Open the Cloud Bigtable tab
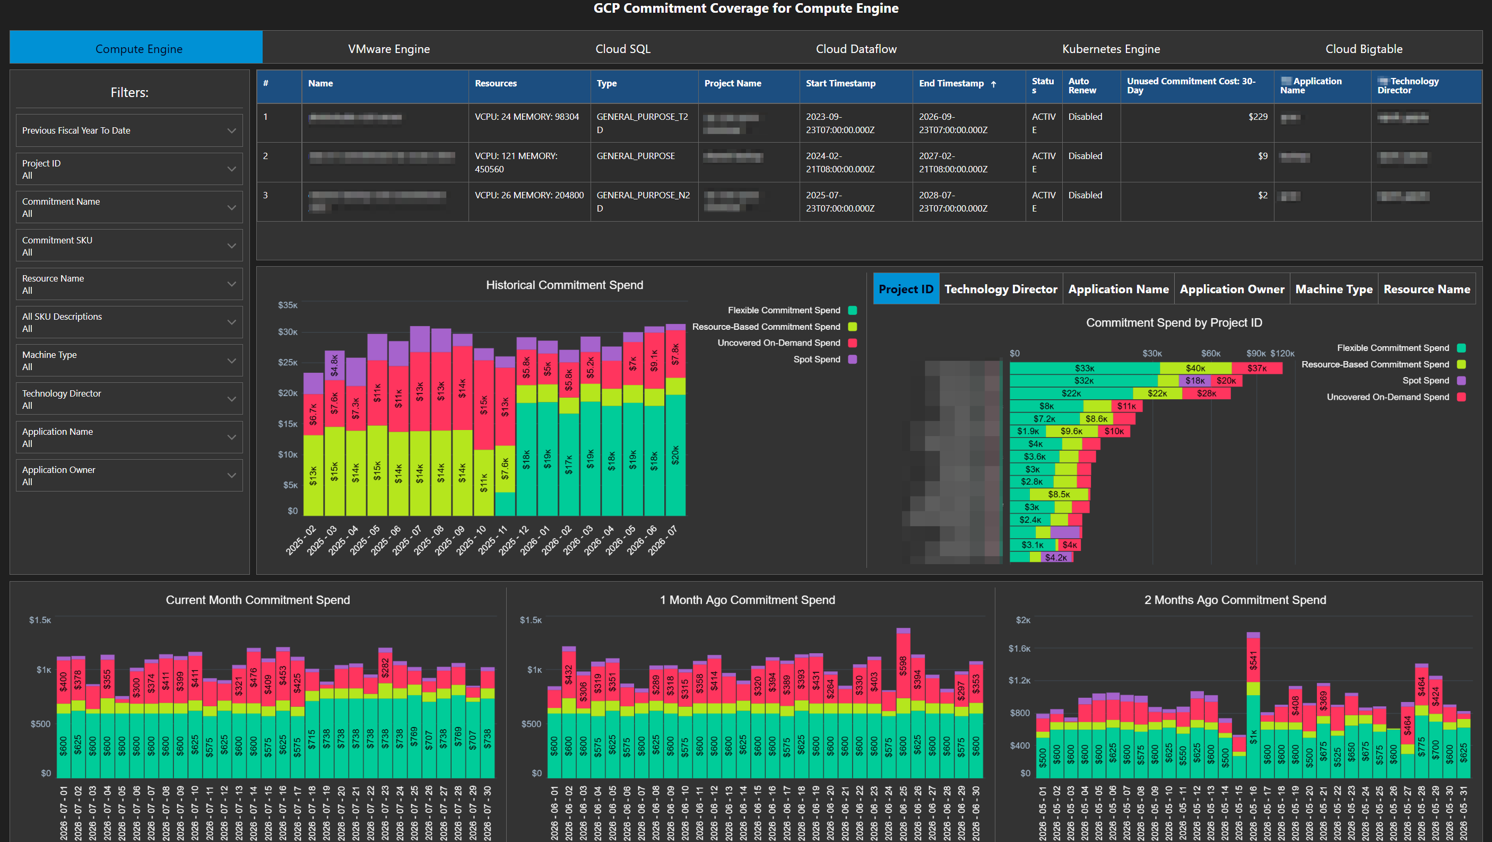The image size is (1492, 842). point(1364,49)
